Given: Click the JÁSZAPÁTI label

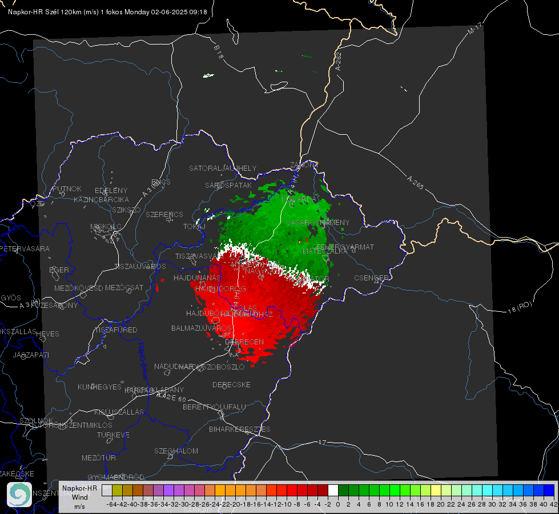Looking at the screenshot, I should tap(31, 355).
